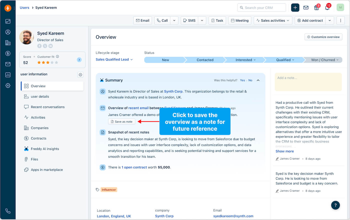The width and height of the screenshot is (350, 220).
Task: Open the notifications bell icon
Action: coord(327,8)
